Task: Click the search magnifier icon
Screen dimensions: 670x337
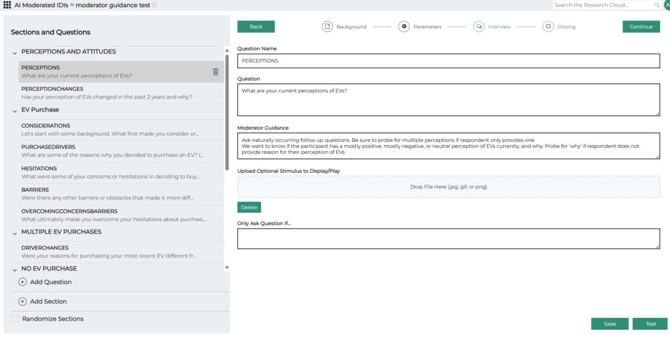Action: 657,5
